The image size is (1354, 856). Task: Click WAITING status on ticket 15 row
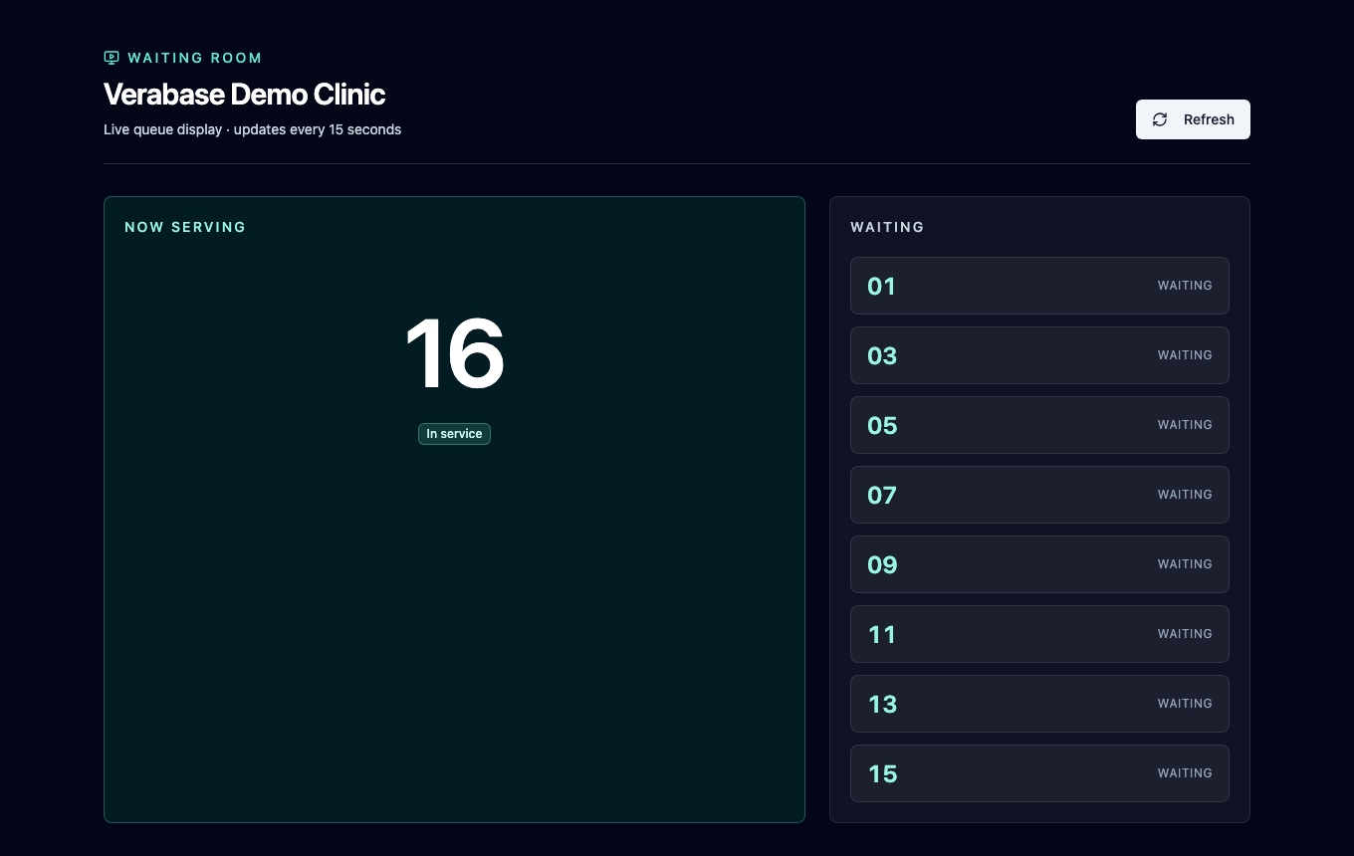click(x=1185, y=773)
